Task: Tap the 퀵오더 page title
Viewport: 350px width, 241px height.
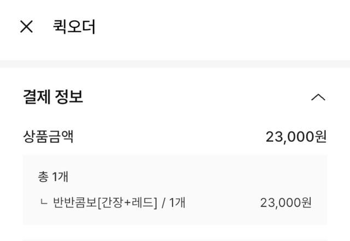Action: pos(74,26)
